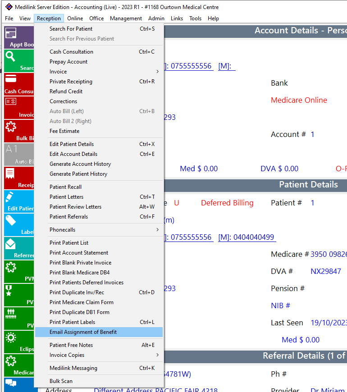Choose Private Receipting
The height and width of the screenshot is (392, 347).
tap(99, 82)
